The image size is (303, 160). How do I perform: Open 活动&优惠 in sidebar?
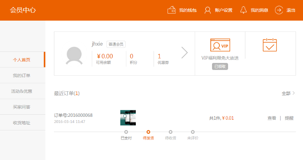point(23,91)
